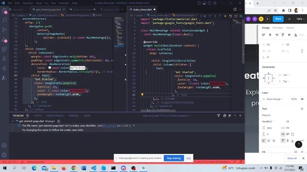Open the Explorer view in VS Code activity bar
307x172 pixels.
(4, 11)
